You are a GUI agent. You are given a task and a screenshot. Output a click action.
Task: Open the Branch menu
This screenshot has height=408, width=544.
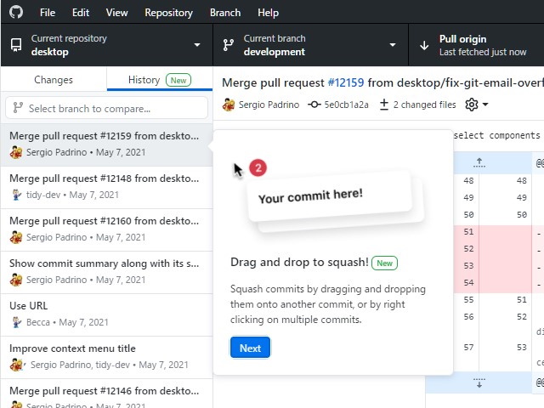224,13
